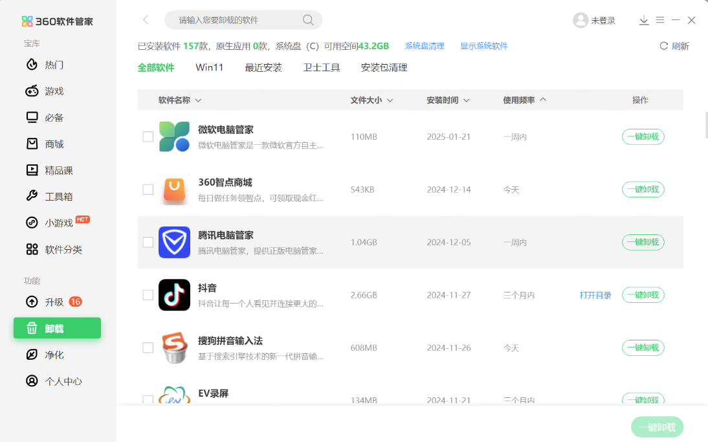Sort by 软件名称 column
The width and height of the screenshot is (708, 442).
180,100
